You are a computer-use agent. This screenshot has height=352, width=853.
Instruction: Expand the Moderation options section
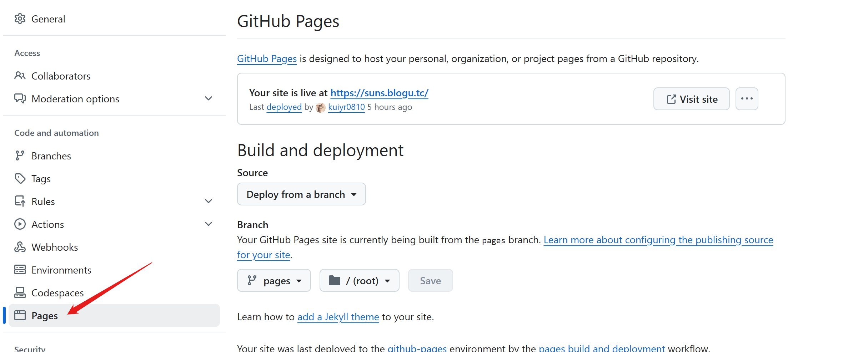(209, 99)
